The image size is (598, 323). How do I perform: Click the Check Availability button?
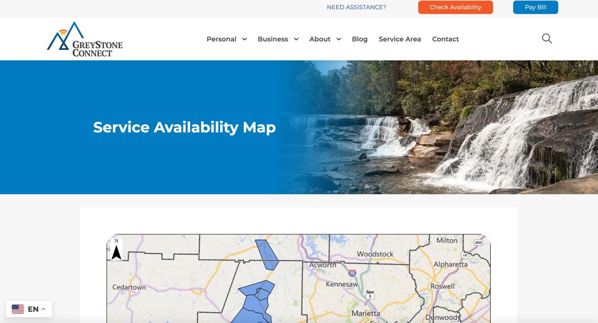[x=455, y=7]
